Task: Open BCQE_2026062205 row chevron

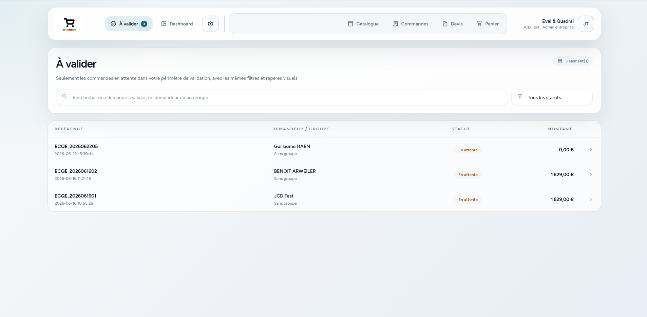Action: click(x=591, y=150)
